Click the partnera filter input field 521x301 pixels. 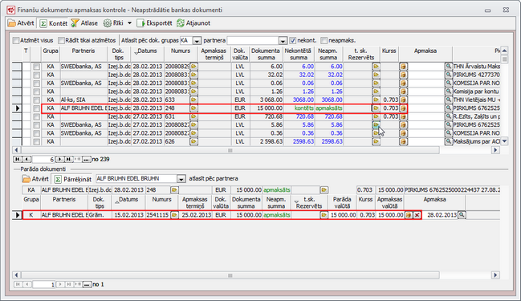pyautogui.click(x=253, y=40)
